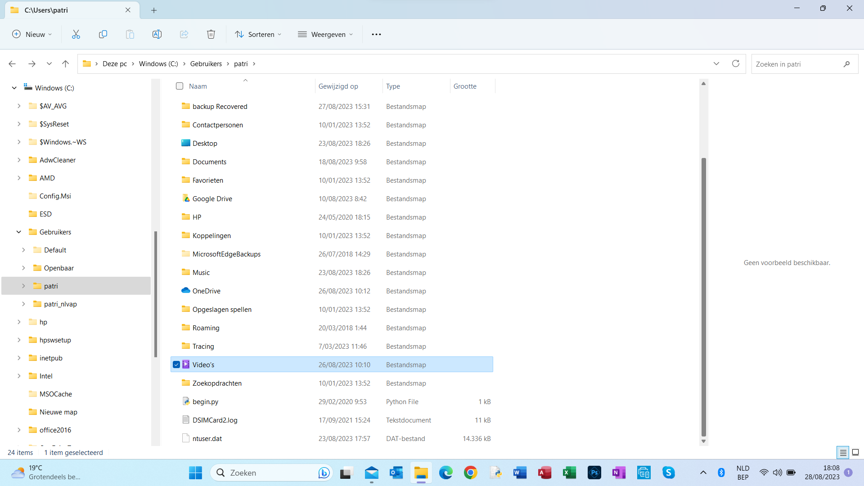Collapse the Gebruikers tree node
This screenshot has width=864, height=486.
(x=19, y=232)
